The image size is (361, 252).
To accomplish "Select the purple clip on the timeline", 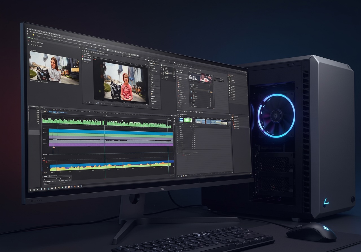I will (x=111, y=144).
